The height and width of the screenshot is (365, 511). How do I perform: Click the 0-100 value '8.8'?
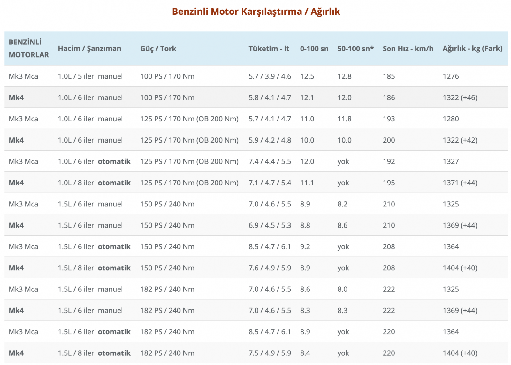(x=305, y=225)
